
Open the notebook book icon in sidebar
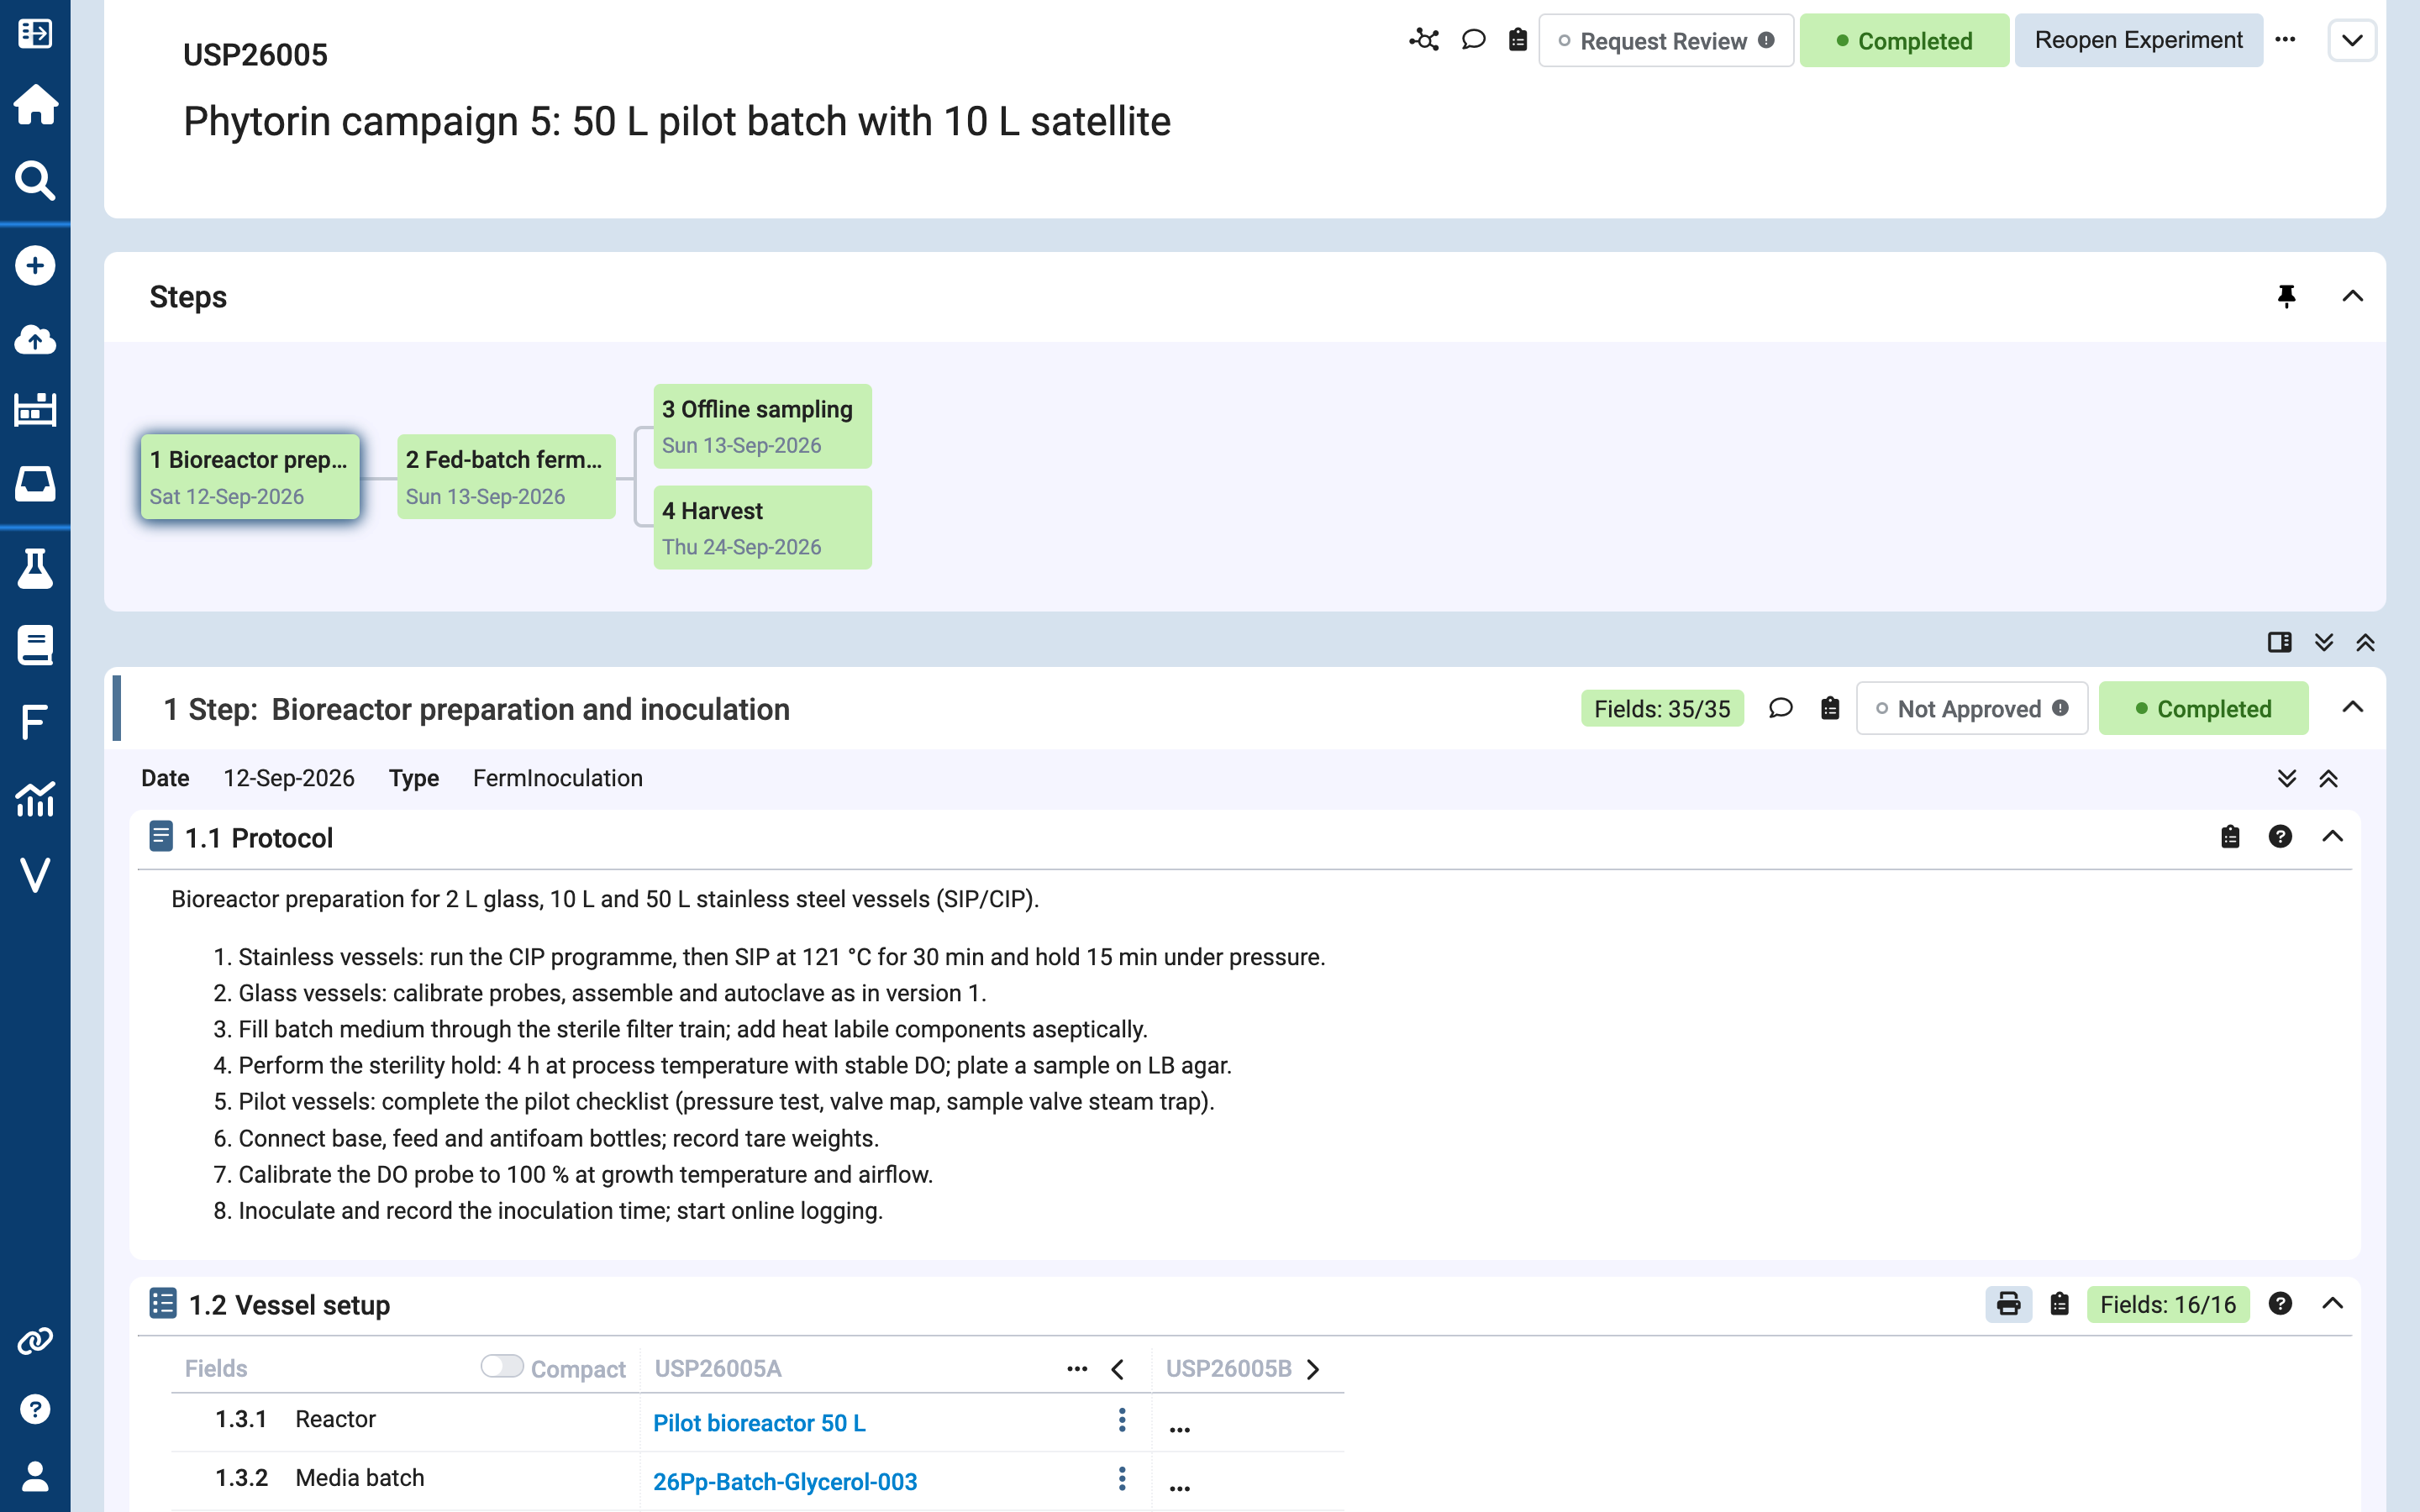click(x=35, y=645)
